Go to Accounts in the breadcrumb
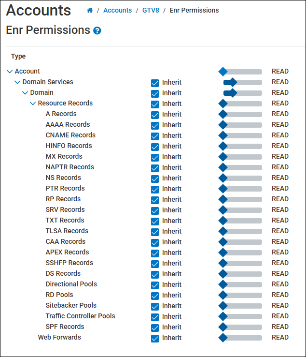Screen dimensions: 306x357 [117, 10]
